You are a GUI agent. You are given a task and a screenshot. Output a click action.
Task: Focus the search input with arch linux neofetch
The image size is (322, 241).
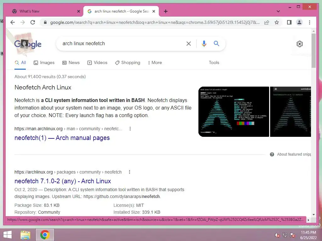[x=121, y=43]
